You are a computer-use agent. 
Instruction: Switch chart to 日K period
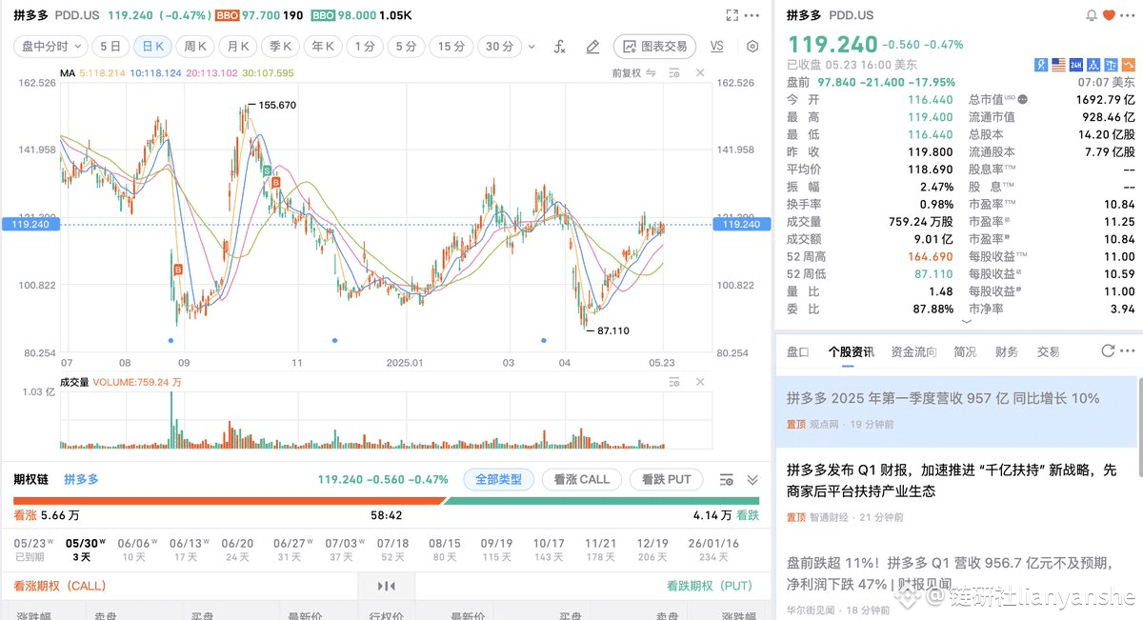click(x=153, y=46)
